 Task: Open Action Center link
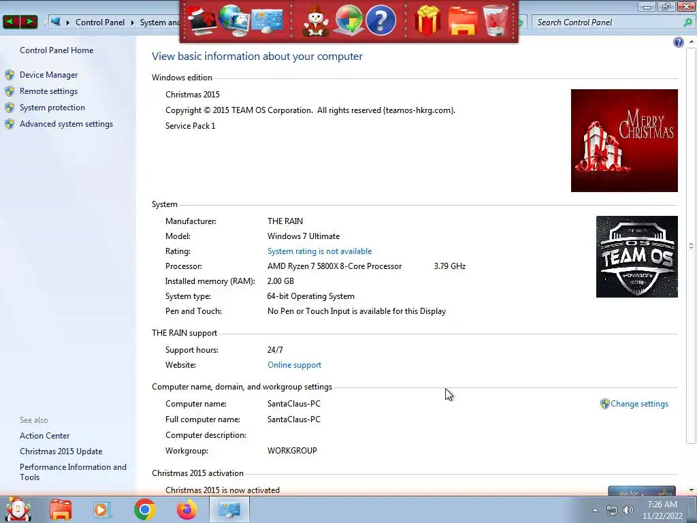click(x=44, y=436)
